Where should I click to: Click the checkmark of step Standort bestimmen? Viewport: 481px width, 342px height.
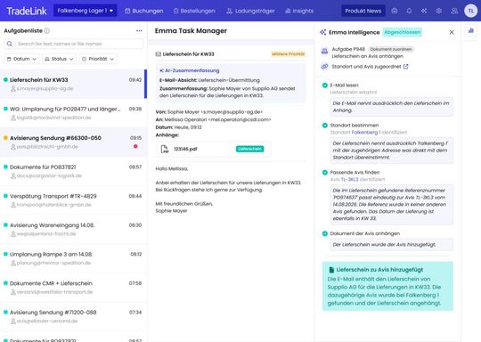[x=325, y=126]
